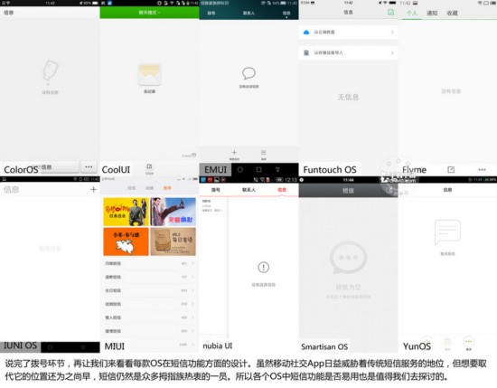Open the import from storage device row
Viewport: 497px width, 388px height.
point(348,52)
